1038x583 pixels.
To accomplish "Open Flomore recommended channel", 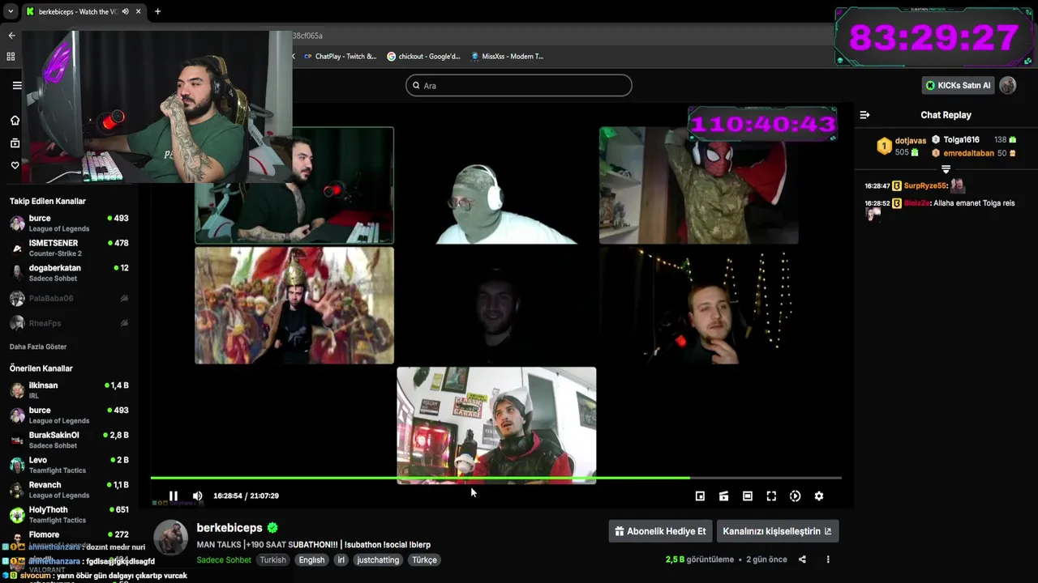I will coord(69,535).
